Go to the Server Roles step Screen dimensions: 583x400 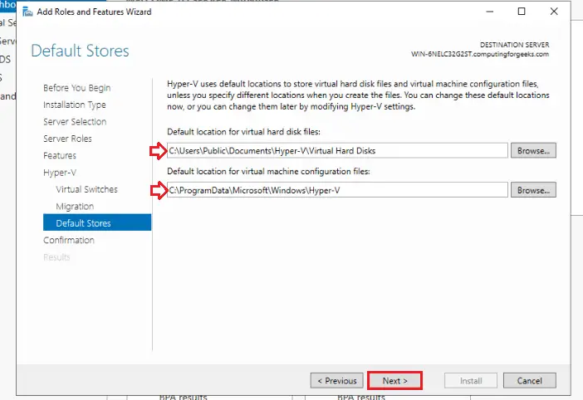pos(67,139)
